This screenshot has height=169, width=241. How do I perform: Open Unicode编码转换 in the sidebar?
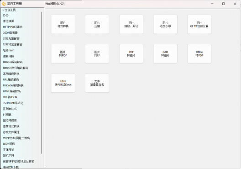point(13,85)
